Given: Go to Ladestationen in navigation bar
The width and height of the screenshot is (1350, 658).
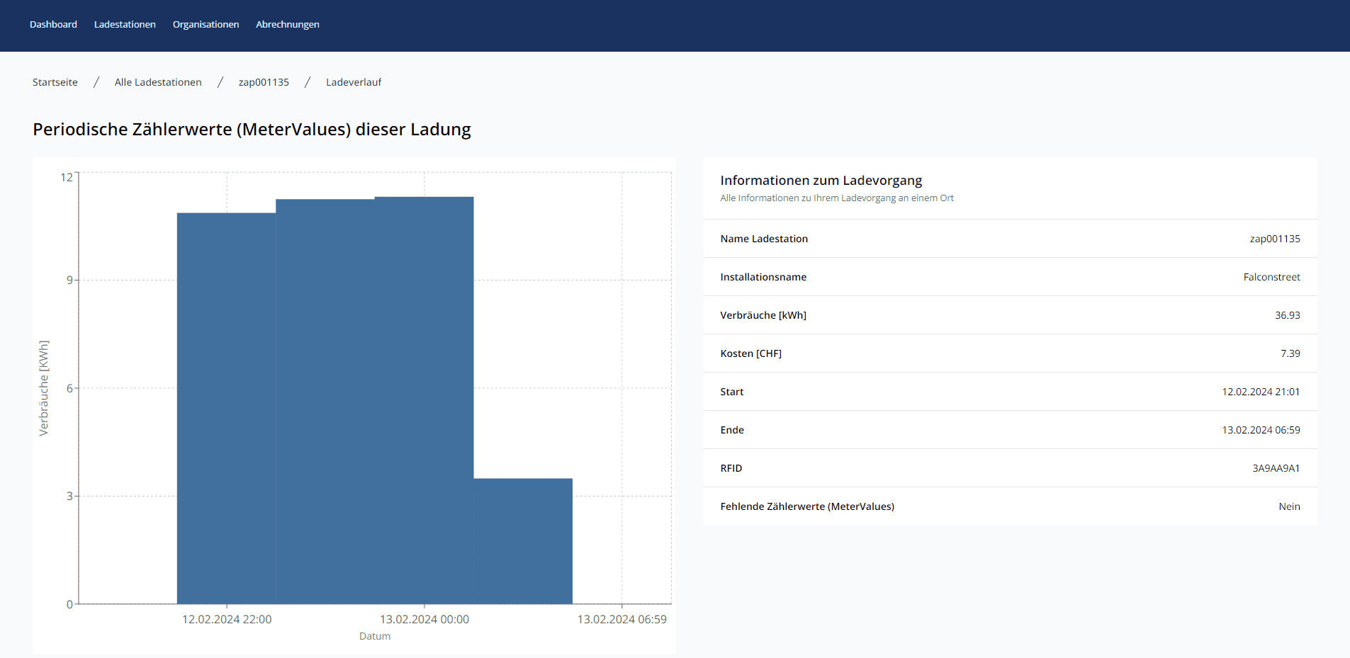Looking at the screenshot, I should [125, 24].
